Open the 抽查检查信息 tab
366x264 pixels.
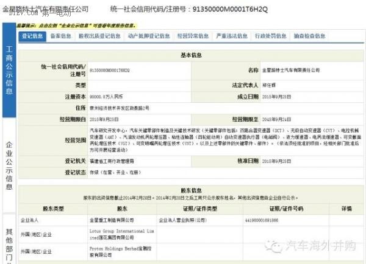pos(309,36)
